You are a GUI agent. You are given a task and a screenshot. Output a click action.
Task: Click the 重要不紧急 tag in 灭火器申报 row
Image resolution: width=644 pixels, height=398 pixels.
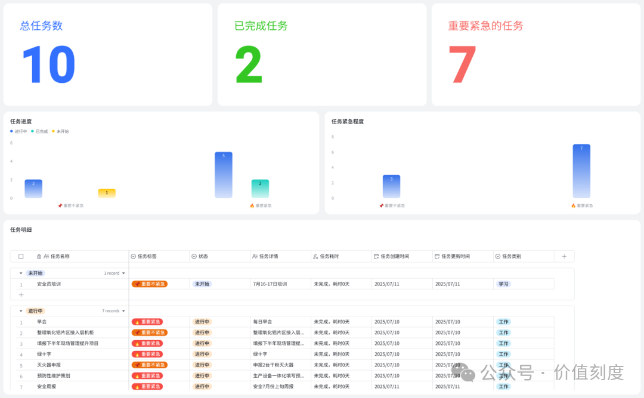point(150,365)
